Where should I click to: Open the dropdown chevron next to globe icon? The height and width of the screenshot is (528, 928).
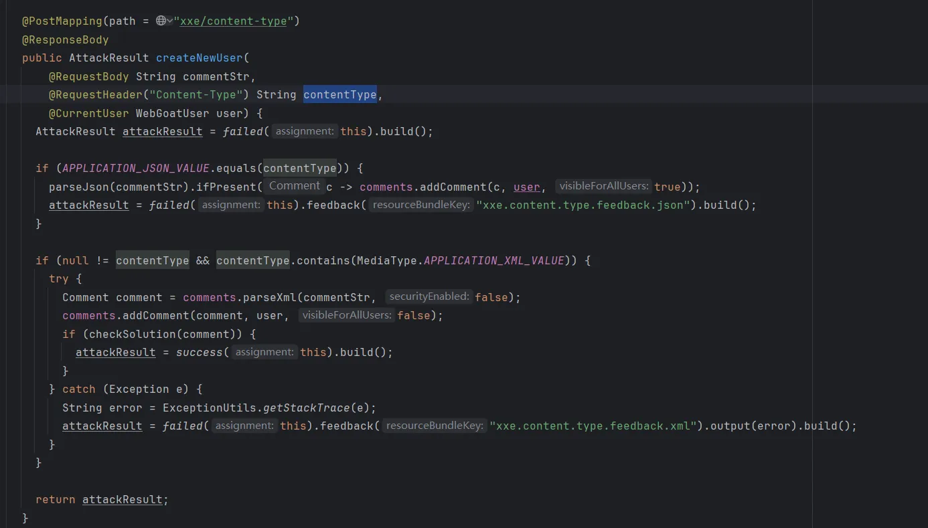pyautogui.click(x=169, y=21)
